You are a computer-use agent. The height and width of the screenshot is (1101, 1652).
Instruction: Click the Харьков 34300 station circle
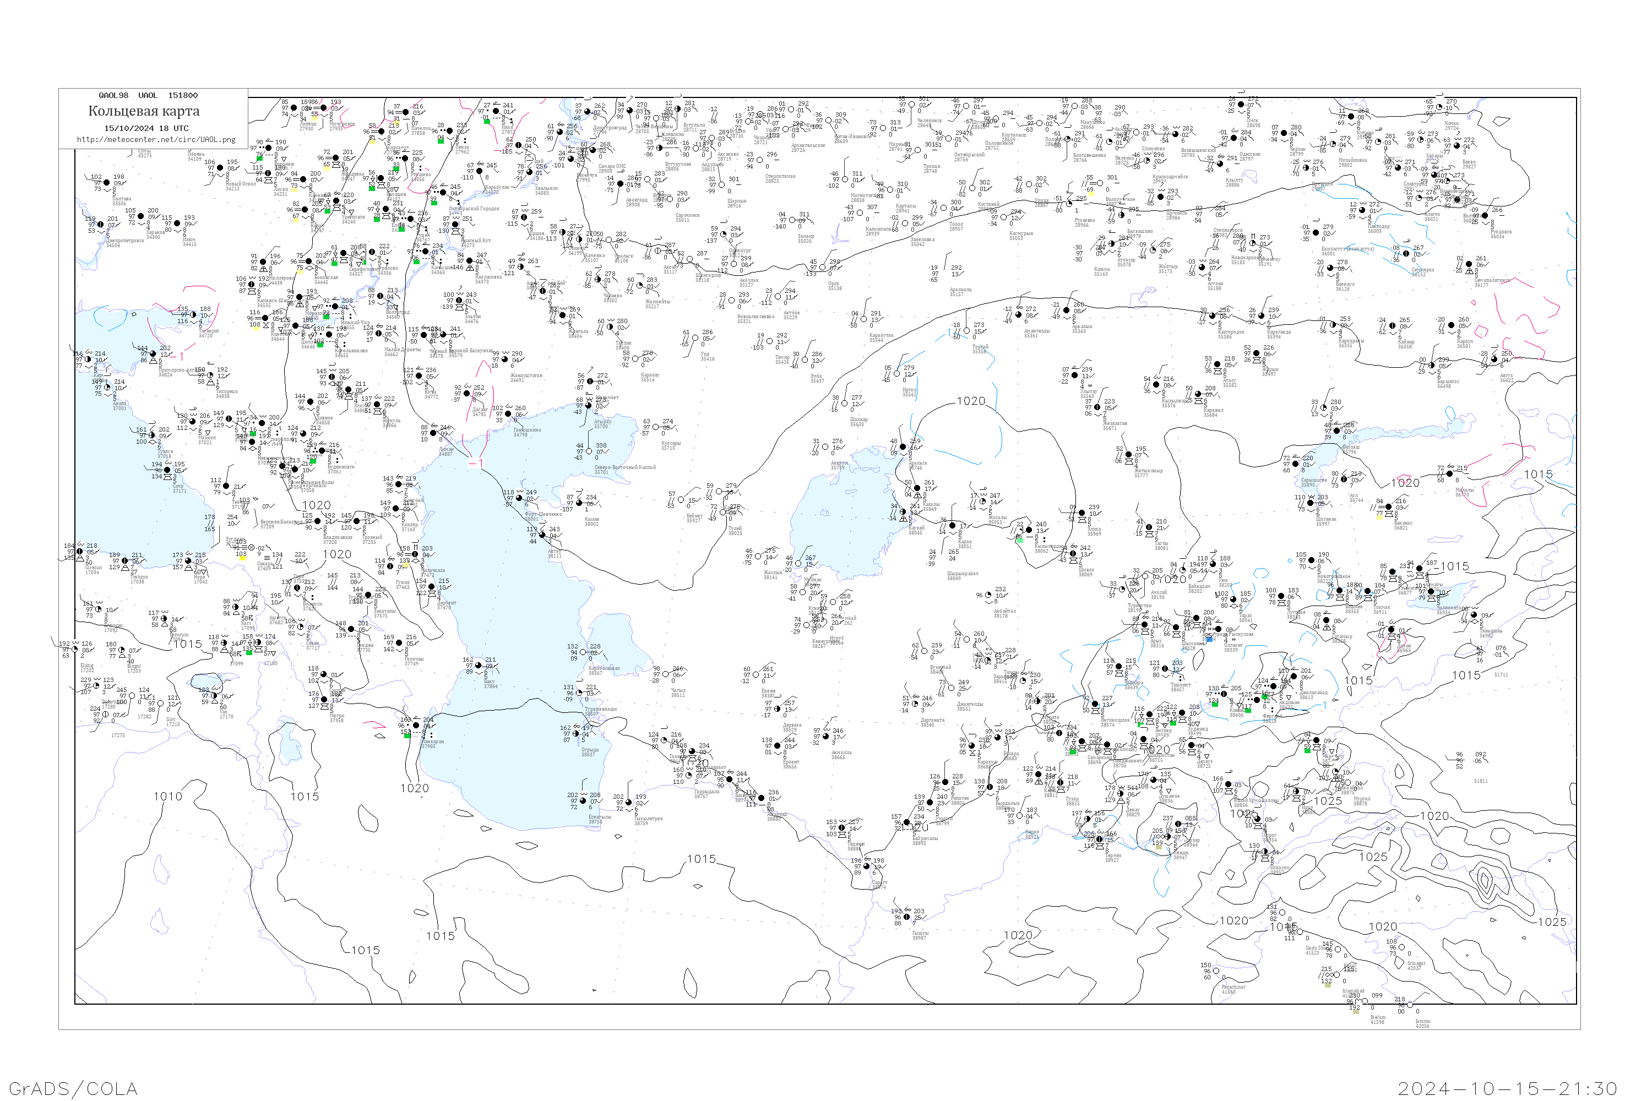[140, 216]
